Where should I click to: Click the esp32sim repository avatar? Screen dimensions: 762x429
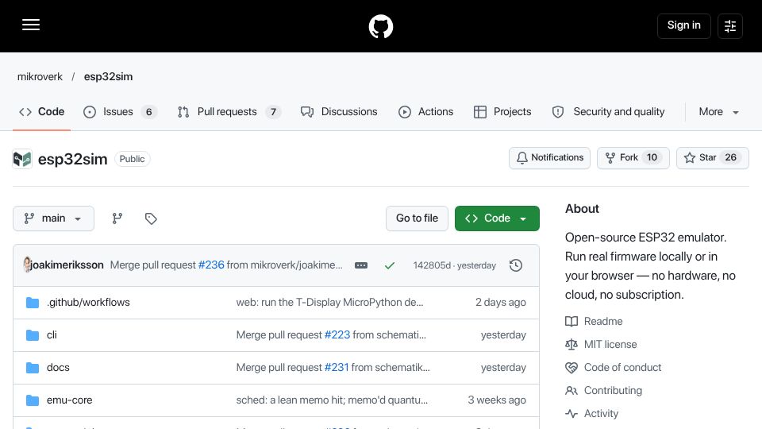pos(22,159)
